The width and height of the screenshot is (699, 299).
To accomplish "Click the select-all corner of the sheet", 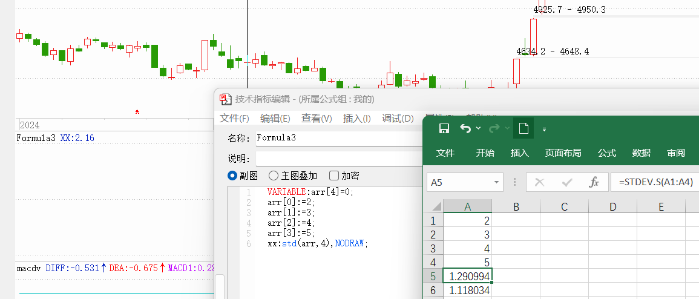I will click(x=433, y=206).
